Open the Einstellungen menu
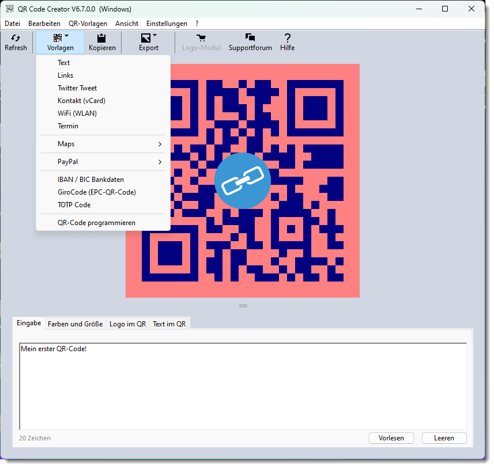The image size is (494, 468). pyautogui.click(x=167, y=24)
